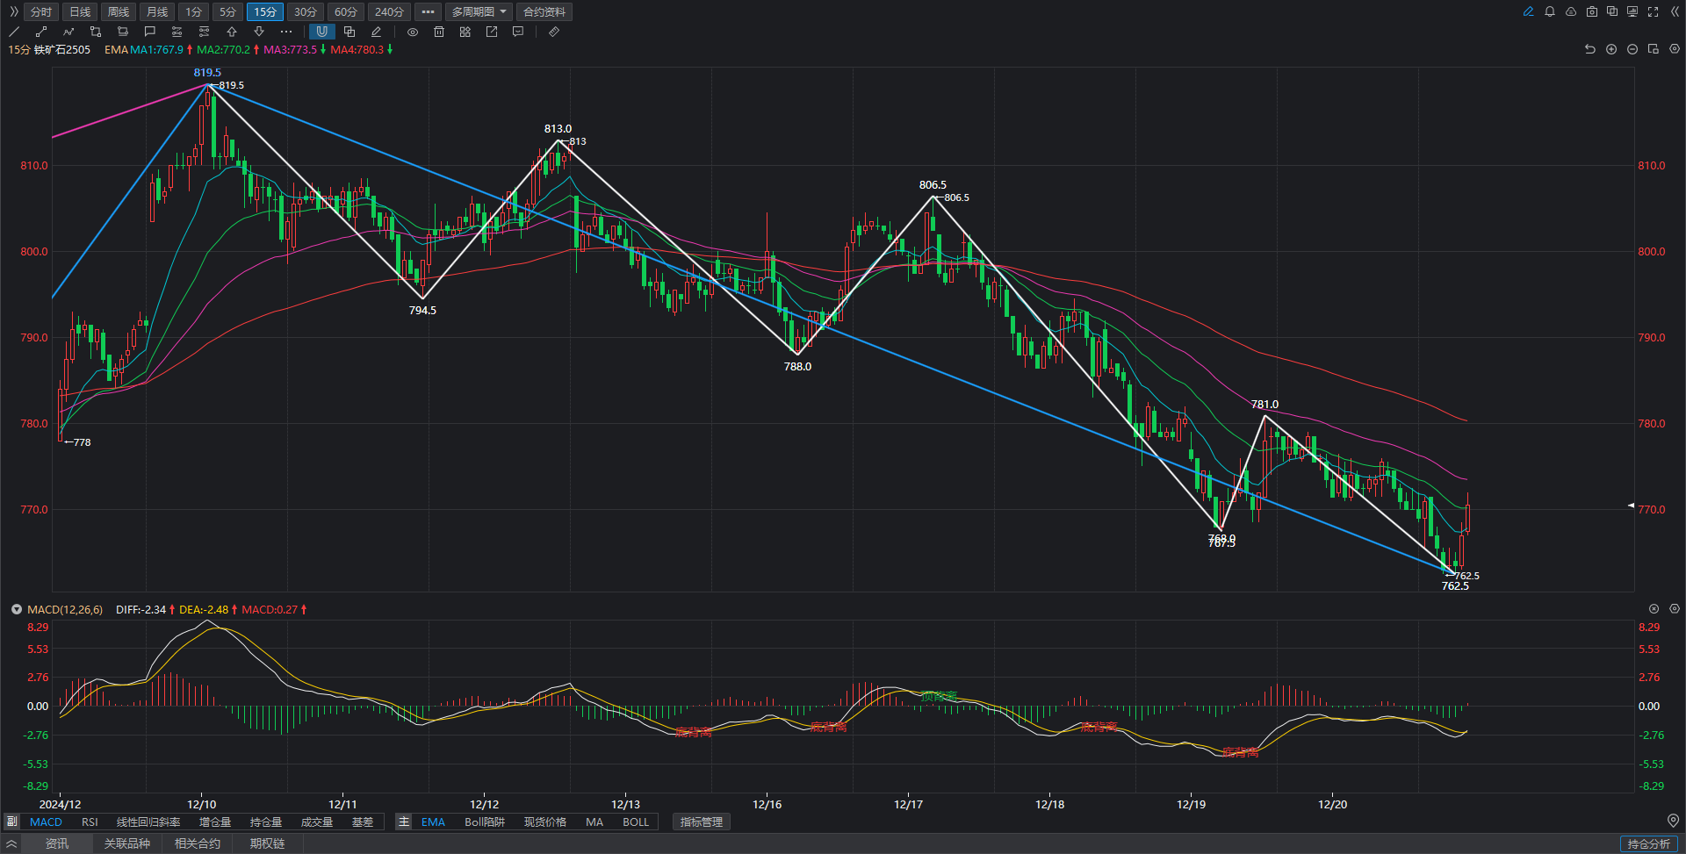Open 指标管理 indicator management
The image size is (1686, 854).
702,822
